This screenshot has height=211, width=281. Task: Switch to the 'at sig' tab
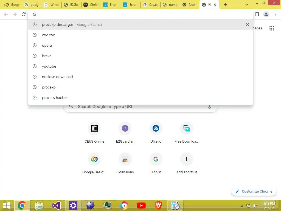click(x=32, y=5)
